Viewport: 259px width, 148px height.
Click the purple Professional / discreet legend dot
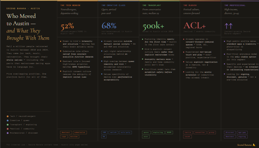point(7,133)
